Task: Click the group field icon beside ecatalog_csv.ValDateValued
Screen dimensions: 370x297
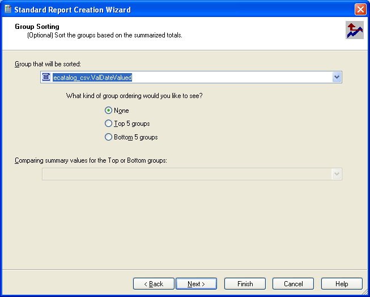Action: pyautogui.click(x=46, y=77)
